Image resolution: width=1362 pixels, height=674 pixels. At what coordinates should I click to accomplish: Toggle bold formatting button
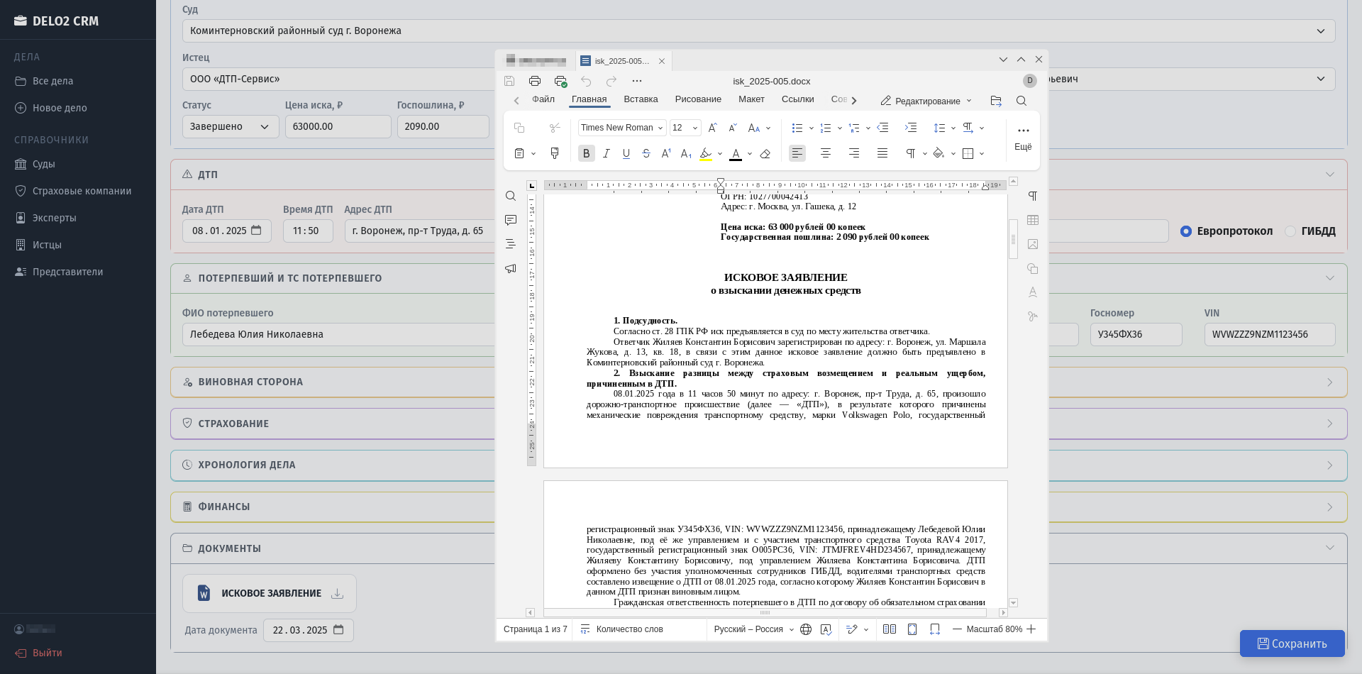point(587,153)
